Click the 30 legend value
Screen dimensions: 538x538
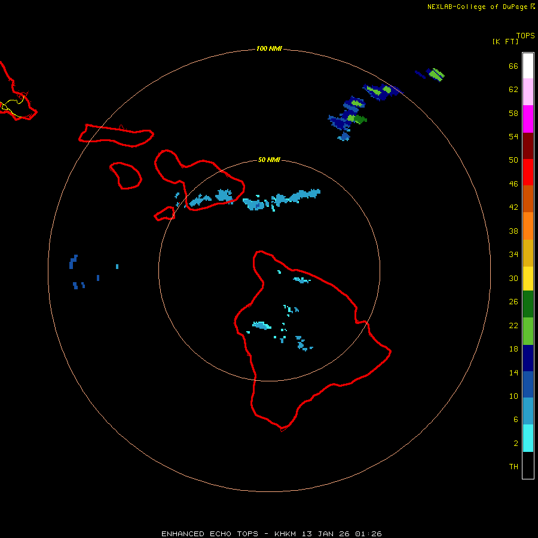click(513, 278)
